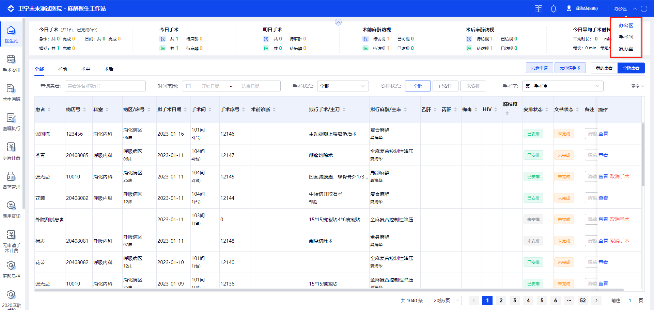This screenshot has width=654, height=310.
Task: Click the power logout icon
Action: [644, 8]
